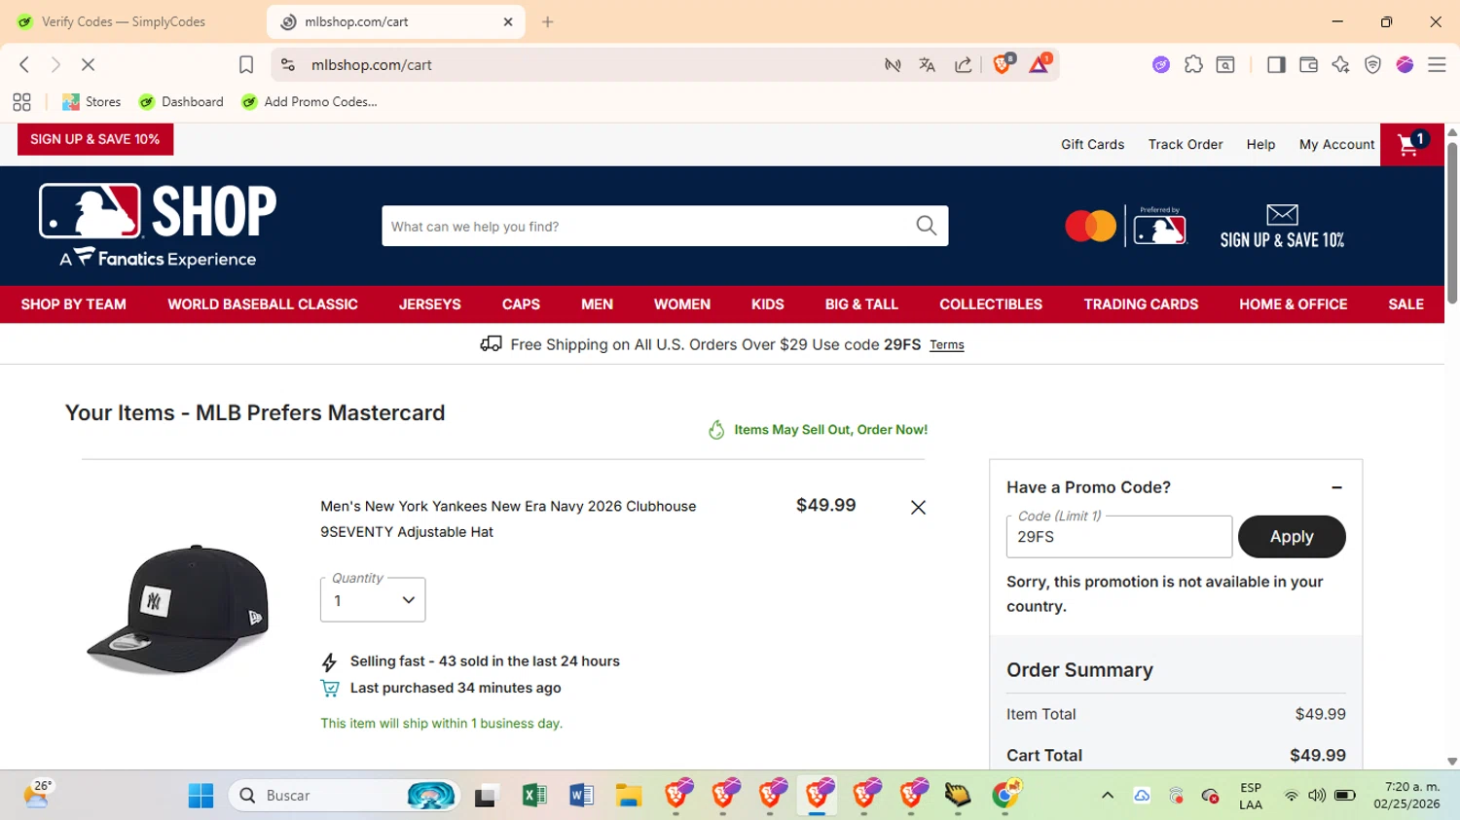Image resolution: width=1460 pixels, height=820 pixels.
Task: Click the Mastercard logo in header
Action: tap(1090, 226)
